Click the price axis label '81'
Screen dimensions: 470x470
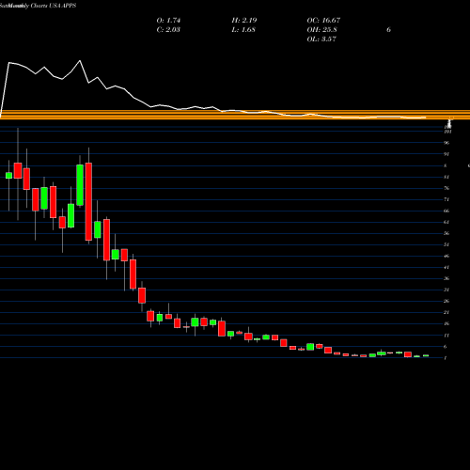tap(446, 177)
